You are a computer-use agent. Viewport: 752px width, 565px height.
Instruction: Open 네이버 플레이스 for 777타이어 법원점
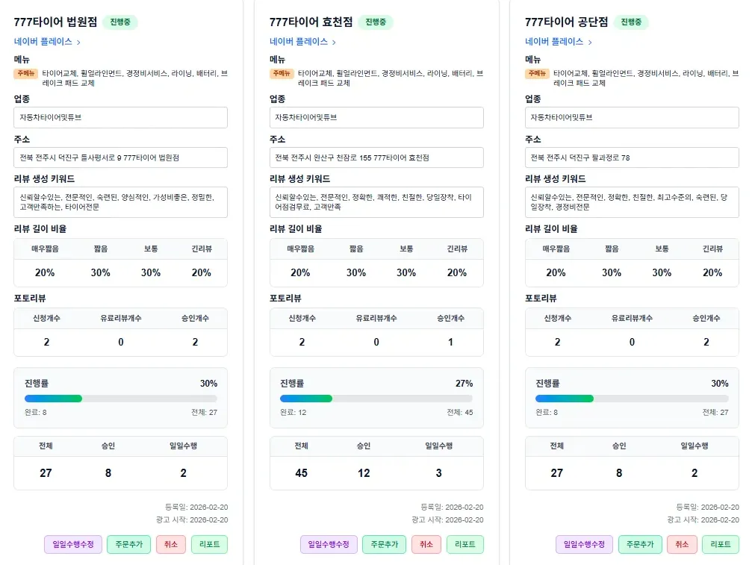(x=36, y=43)
